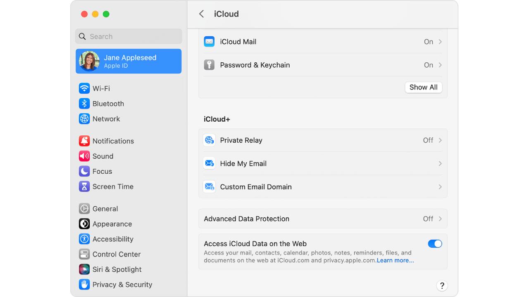
Task: Click the Private Relay label
Action: pos(241,140)
